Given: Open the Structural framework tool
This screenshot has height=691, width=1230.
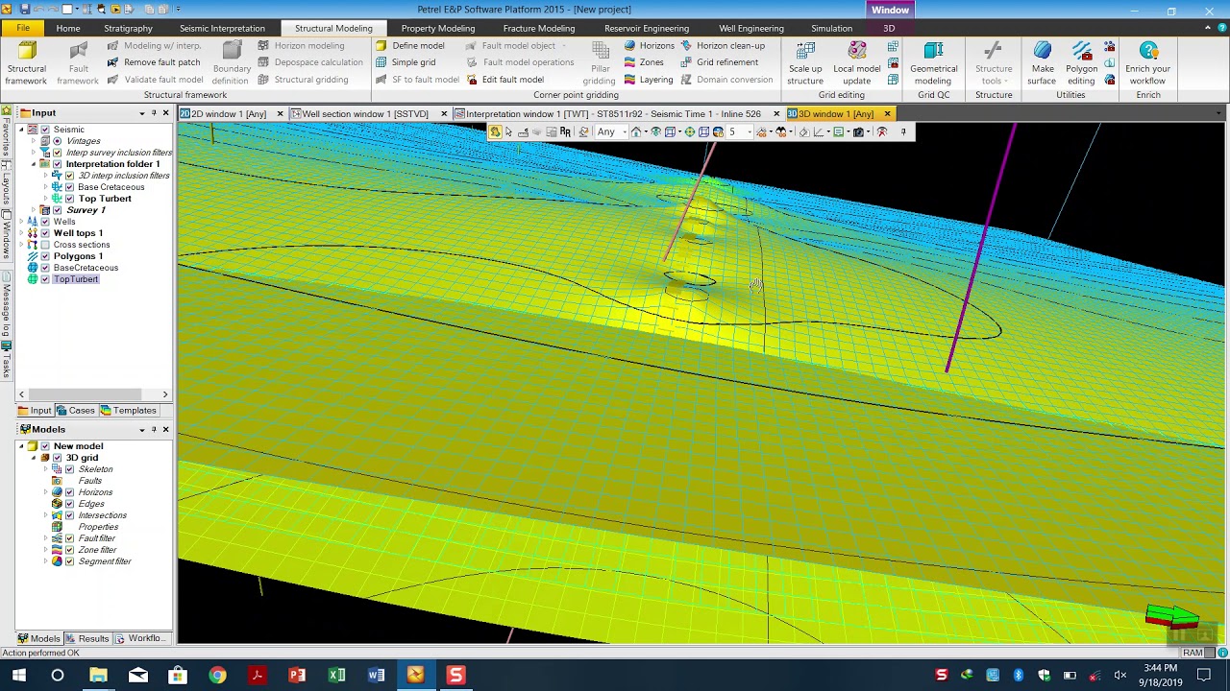Looking at the screenshot, I should click(x=27, y=62).
